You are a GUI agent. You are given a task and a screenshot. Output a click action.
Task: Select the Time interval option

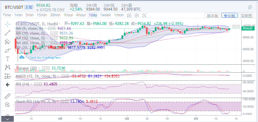tap(7, 15)
